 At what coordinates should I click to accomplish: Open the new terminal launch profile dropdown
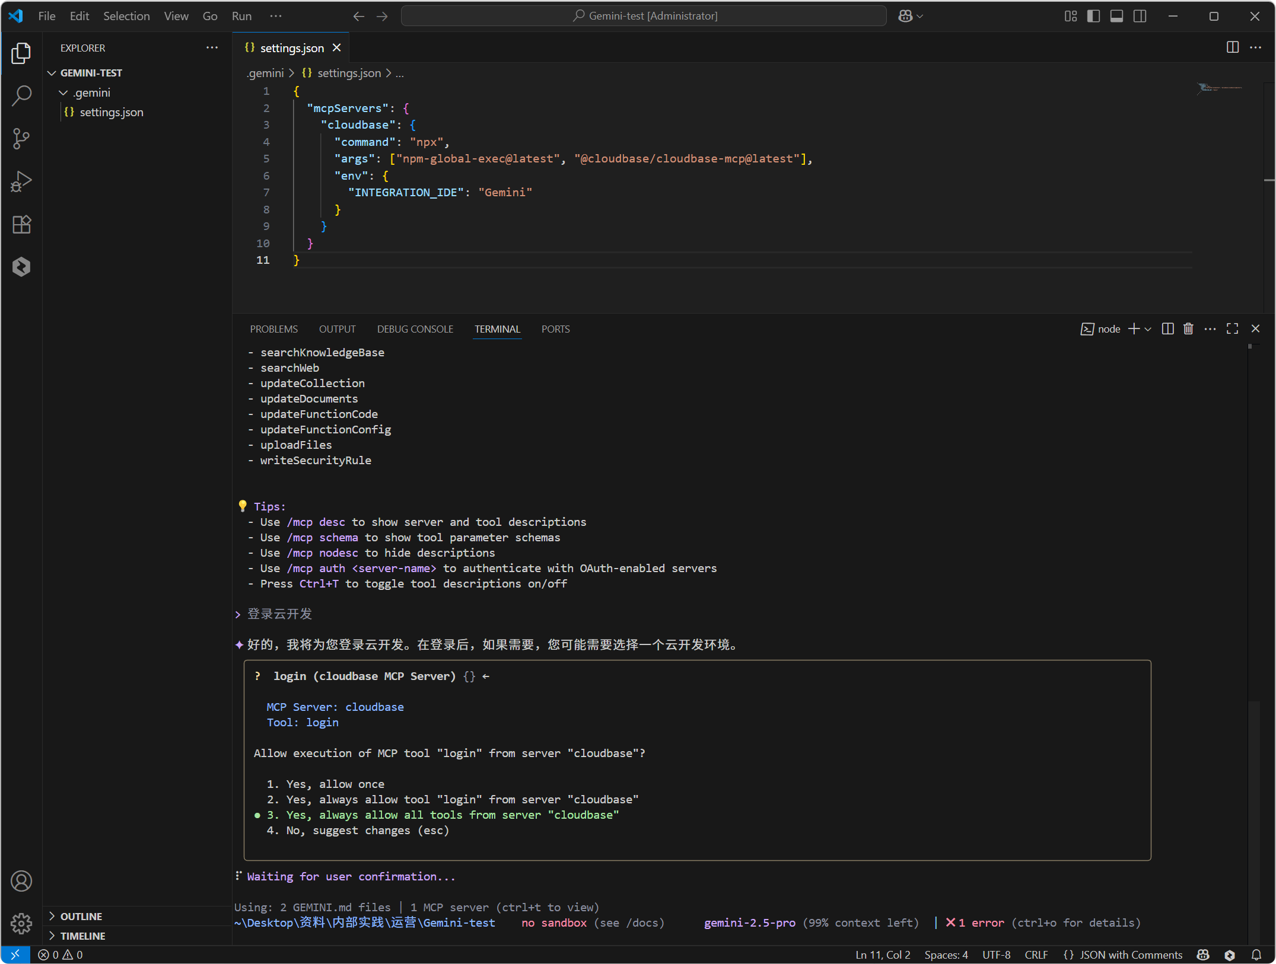(1148, 329)
